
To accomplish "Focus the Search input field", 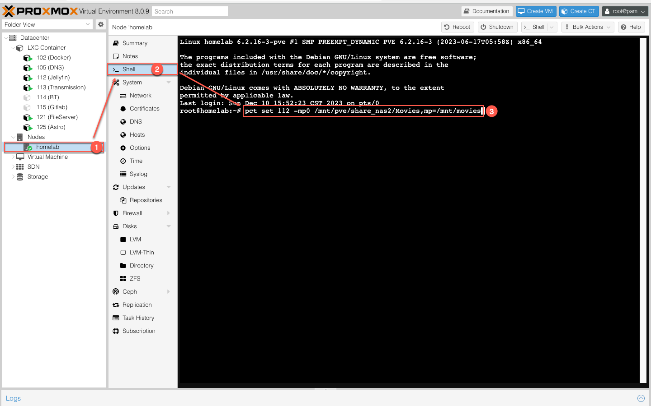I will [190, 11].
